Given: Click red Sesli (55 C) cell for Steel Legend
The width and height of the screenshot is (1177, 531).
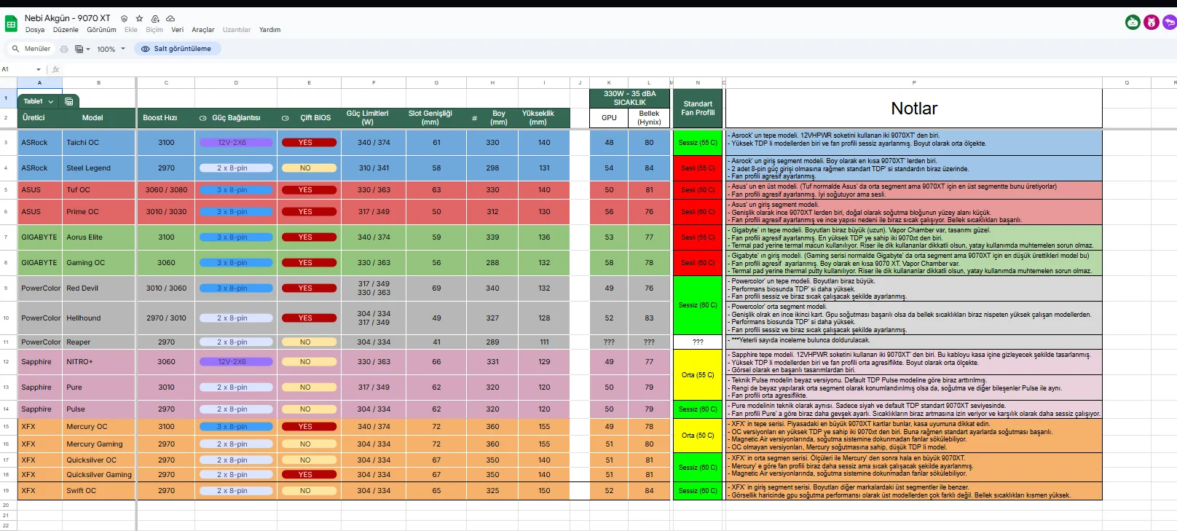Looking at the screenshot, I should coord(698,168).
